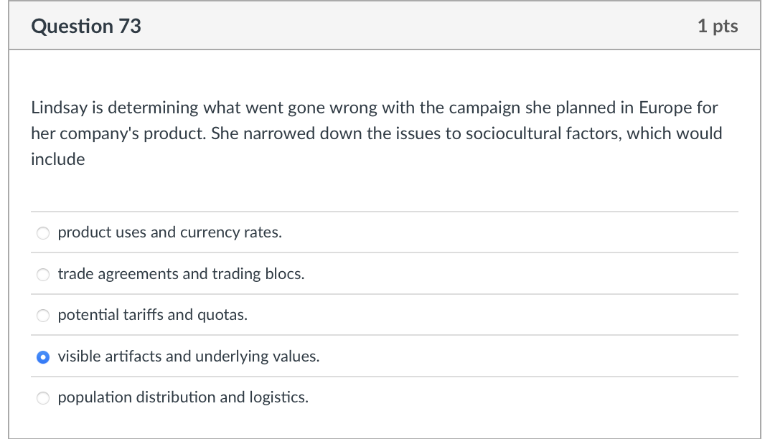Viewport: 765px width, 439px height.
Task: Choose the radio button beside "trade agreements and trading blocs"
Action: pos(43,274)
